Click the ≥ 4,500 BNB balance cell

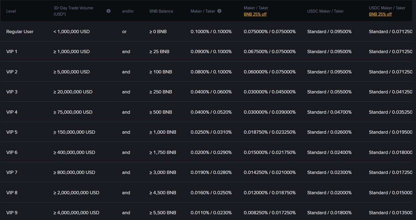pyautogui.click(x=163, y=193)
